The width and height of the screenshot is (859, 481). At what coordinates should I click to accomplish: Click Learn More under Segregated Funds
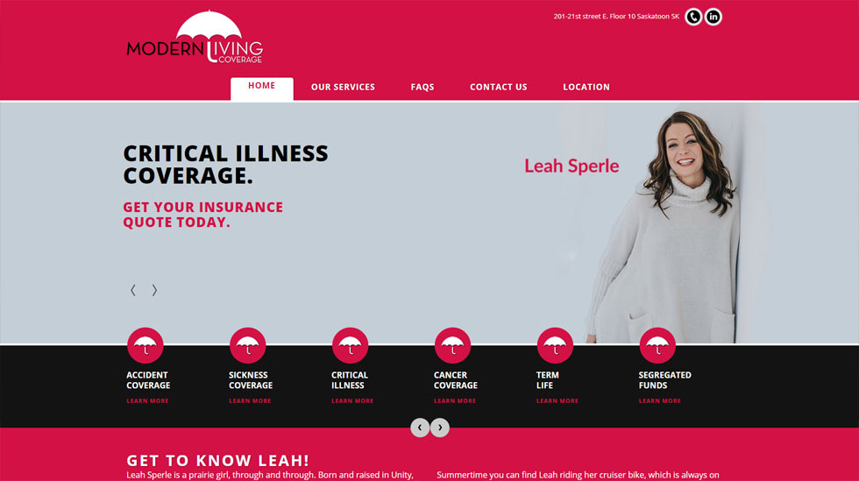tap(659, 401)
